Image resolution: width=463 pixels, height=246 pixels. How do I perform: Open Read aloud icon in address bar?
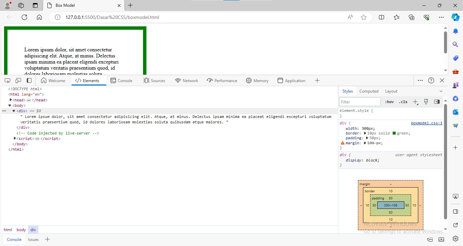[x=350, y=17]
